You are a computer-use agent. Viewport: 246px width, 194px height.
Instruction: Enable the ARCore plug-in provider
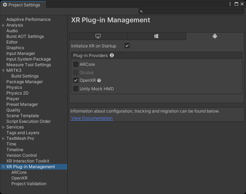click(x=76, y=64)
